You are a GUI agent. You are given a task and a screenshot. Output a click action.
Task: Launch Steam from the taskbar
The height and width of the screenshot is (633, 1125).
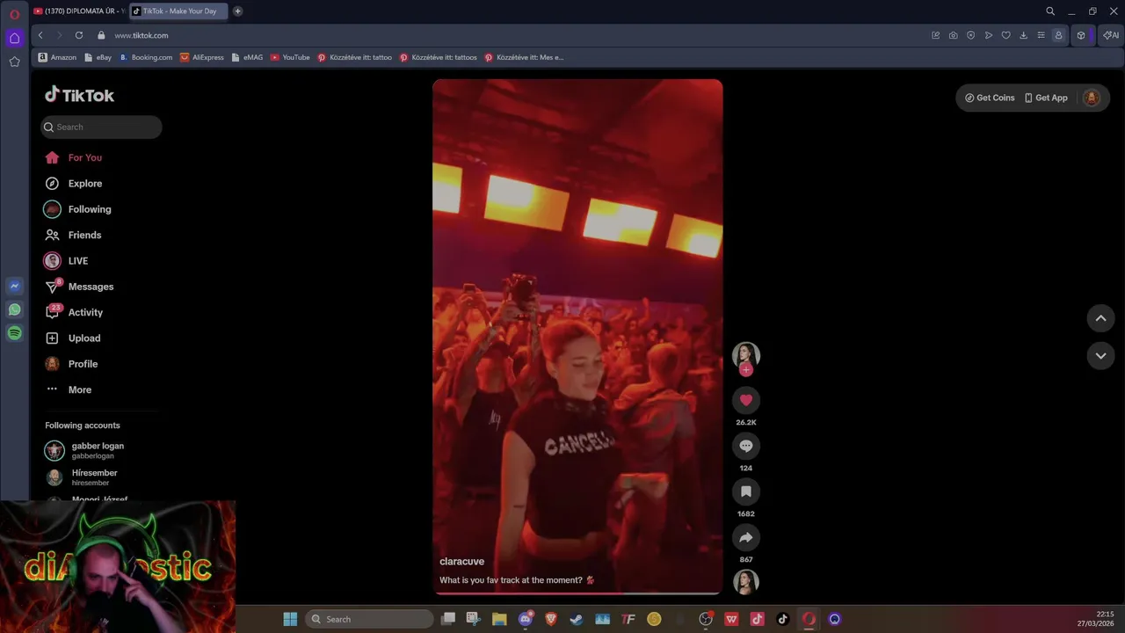[x=577, y=619]
